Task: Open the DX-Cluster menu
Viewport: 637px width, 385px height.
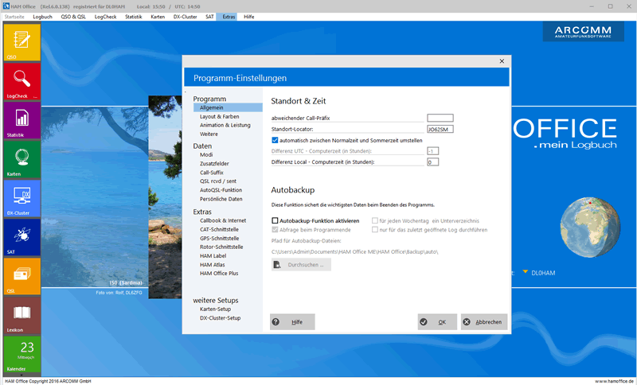Action: point(186,17)
